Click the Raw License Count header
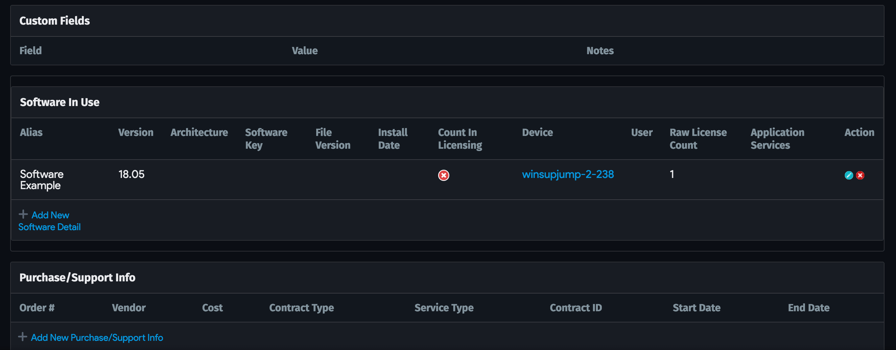This screenshot has width=896, height=350. (x=698, y=138)
